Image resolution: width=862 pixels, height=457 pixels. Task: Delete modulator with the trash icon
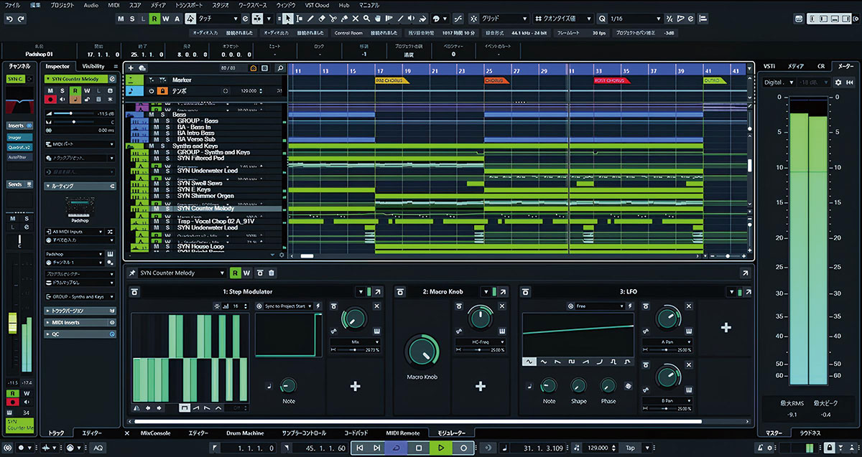click(x=271, y=273)
